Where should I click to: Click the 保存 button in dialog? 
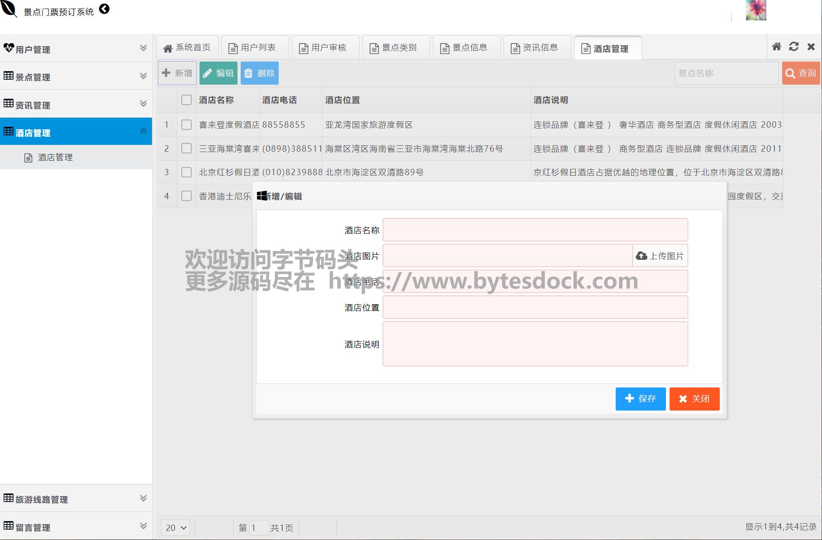[x=640, y=399]
